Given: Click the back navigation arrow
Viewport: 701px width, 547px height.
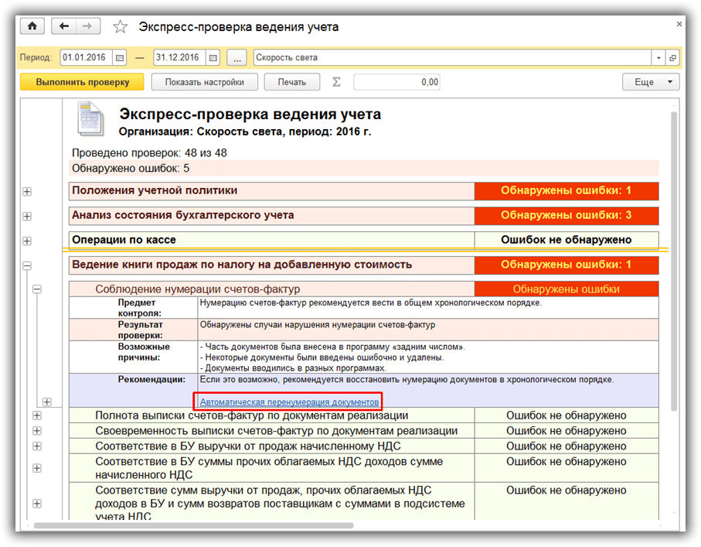Looking at the screenshot, I should point(64,26).
